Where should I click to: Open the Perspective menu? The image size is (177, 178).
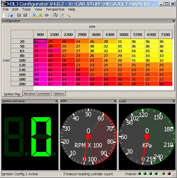(55, 9)
